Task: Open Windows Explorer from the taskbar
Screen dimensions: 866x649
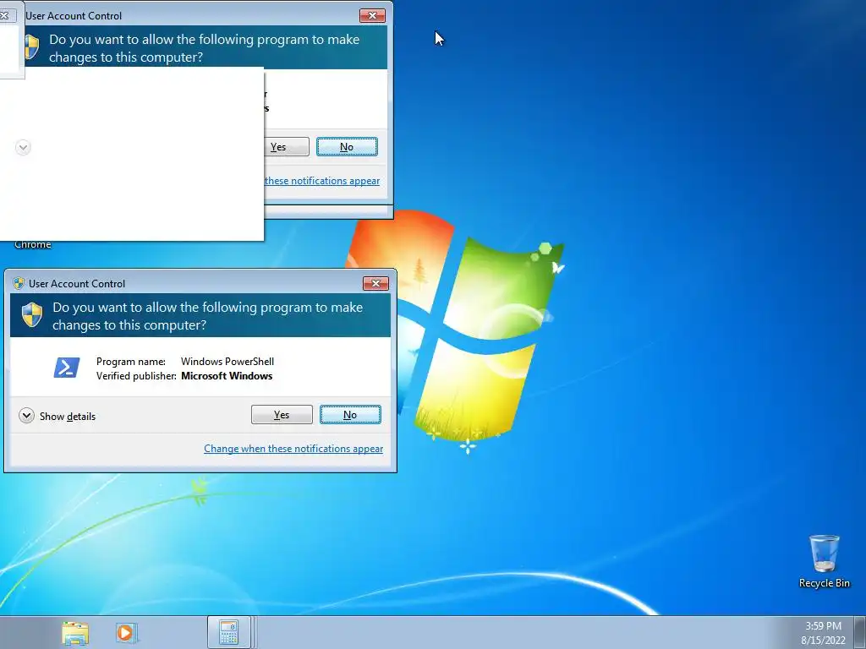Action: (x=75, y=633)
